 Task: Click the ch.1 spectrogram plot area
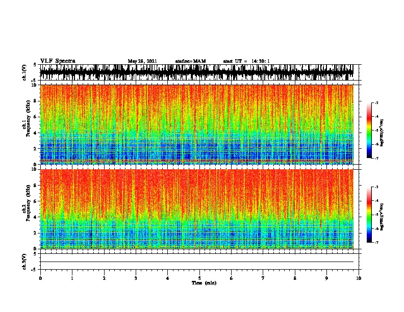pyautogui.click(x=197, y=124)
